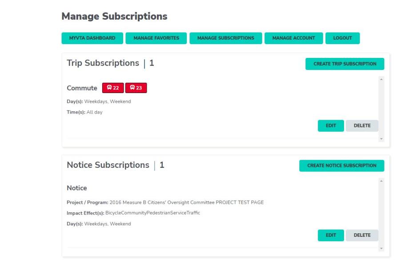
Task: Select the red route 23 badge
Action: coord(136,87)
